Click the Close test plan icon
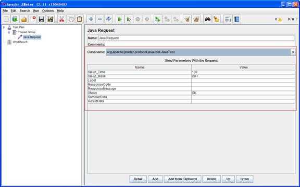Viewport: 300px width, 187px height. (33, 19)
